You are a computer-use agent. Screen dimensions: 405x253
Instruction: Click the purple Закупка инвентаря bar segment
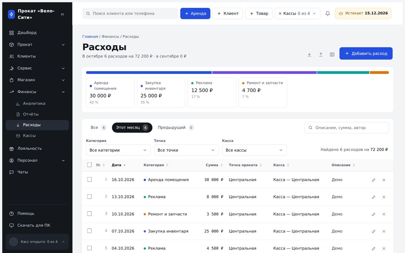coord(265,73)
